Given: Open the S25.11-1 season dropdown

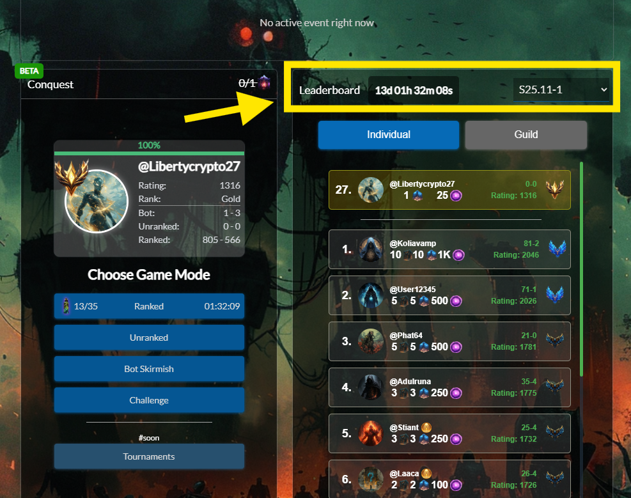Looking at the screenshot, I should [561, 89].
